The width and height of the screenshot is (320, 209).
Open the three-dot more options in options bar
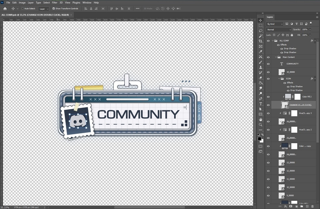[137, 8]
